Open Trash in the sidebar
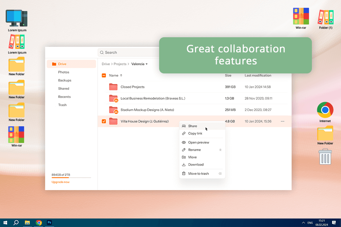The width and height of the screenshot is (341, 227). click(x=62, y=105)
